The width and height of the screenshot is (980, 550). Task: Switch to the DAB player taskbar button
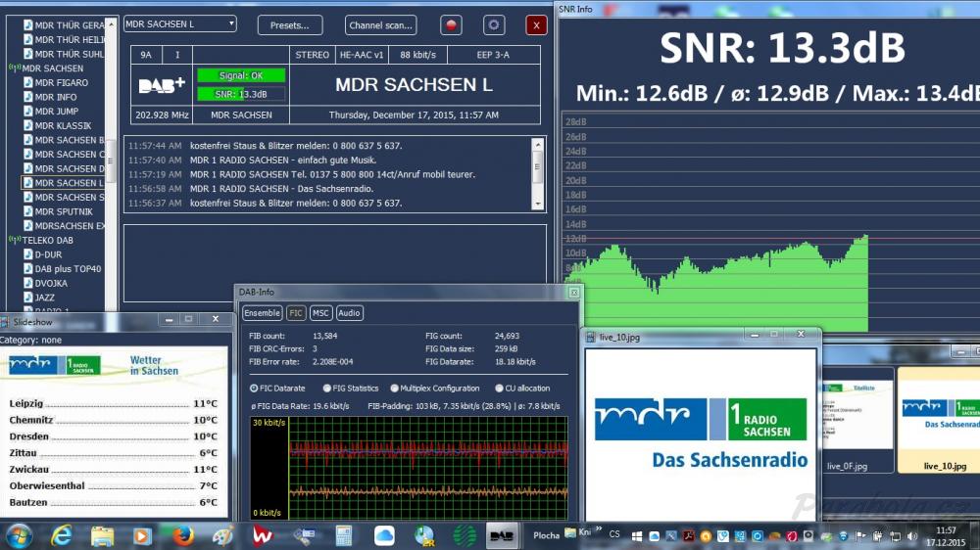501,535
